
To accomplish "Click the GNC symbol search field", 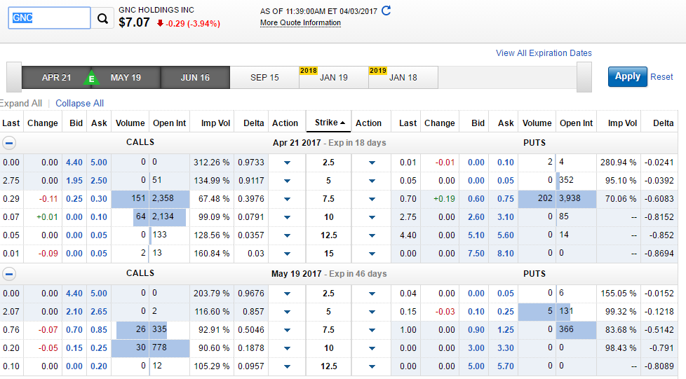I will tap(49, 18).
